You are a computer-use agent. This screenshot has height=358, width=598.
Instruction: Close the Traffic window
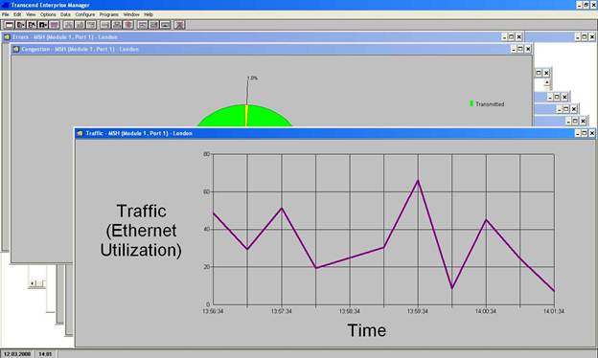tap(592, 133)
